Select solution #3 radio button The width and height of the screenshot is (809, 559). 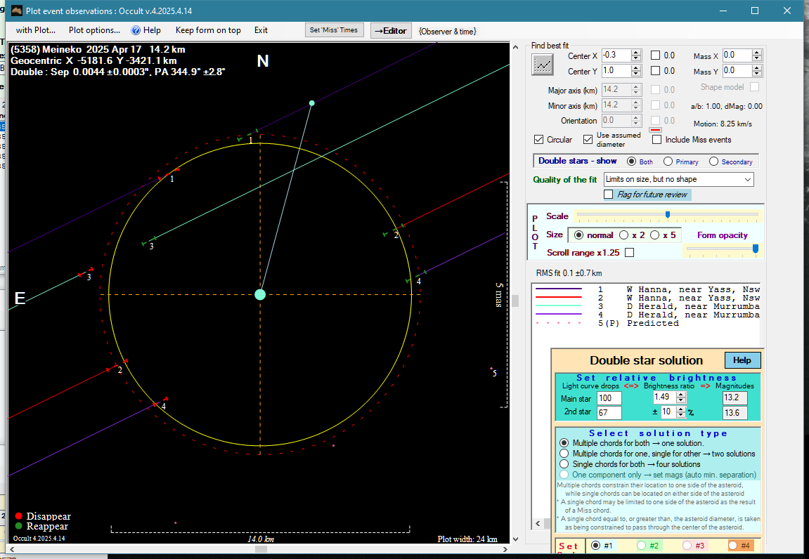pyautogui.click(x=687, y=545)
